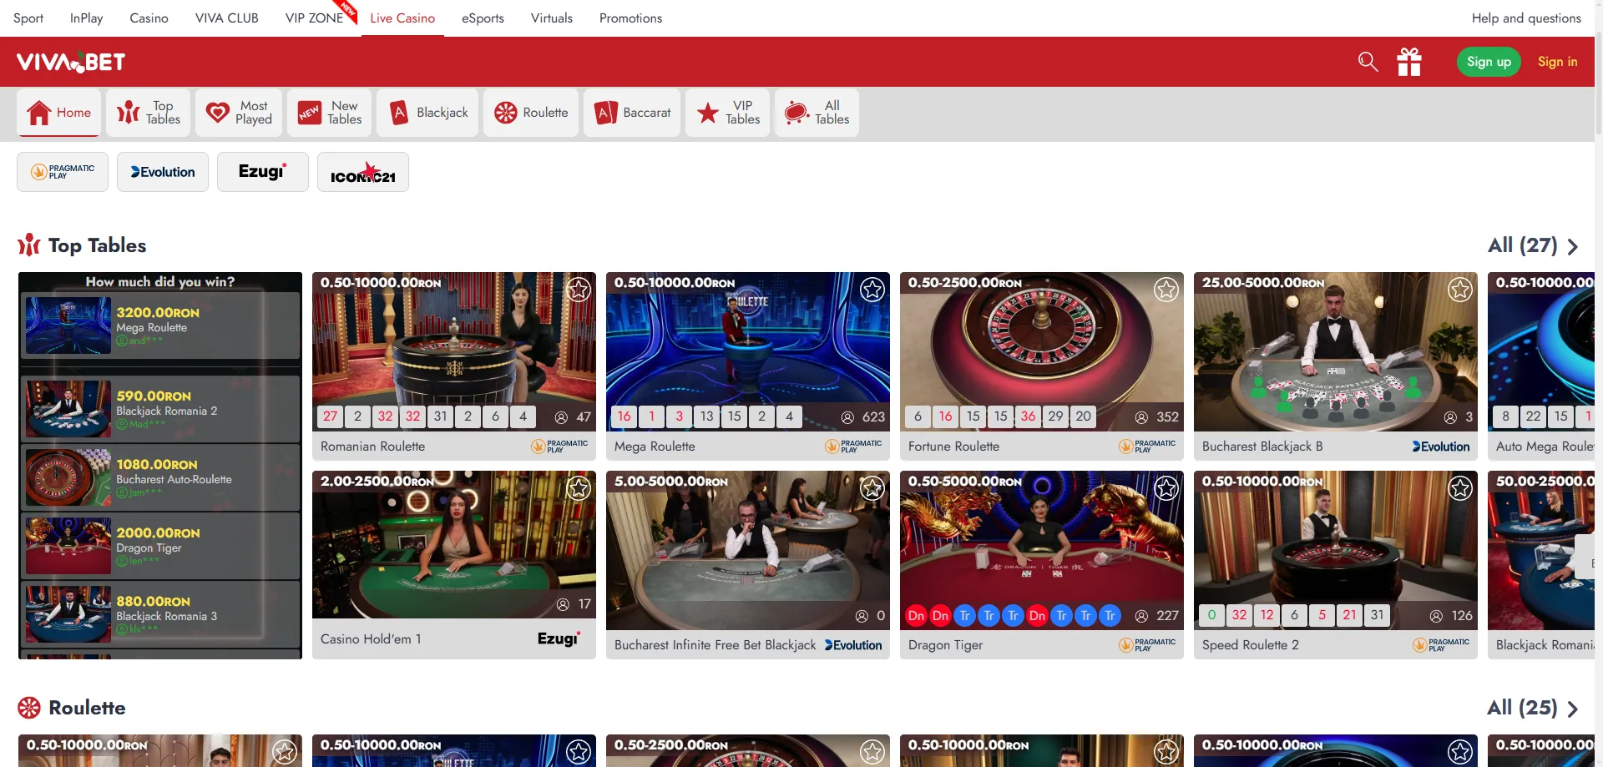Favorite the Bucharest Blackjack B star
The height and width of the screenshot is (767, 1603).
pos(1460,290)
